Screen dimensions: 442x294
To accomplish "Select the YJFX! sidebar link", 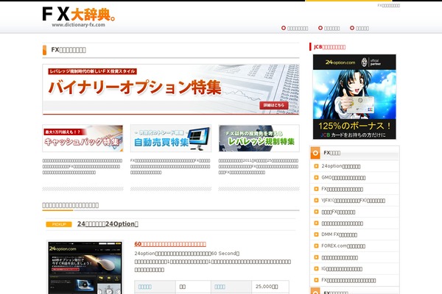I will [x=353, y=201].
